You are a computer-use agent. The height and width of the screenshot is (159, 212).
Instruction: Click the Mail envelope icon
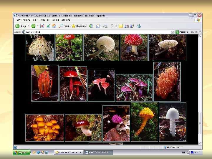point(98,26)
